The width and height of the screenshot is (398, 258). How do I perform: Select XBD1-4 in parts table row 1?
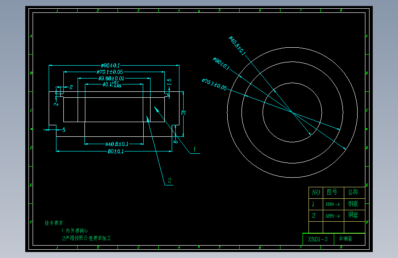pyautogui.click(x=332, y=204)
